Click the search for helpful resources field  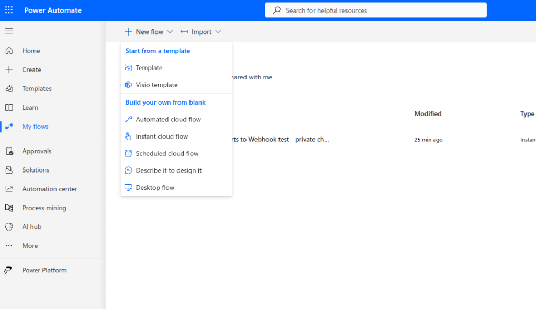point(382,10)
